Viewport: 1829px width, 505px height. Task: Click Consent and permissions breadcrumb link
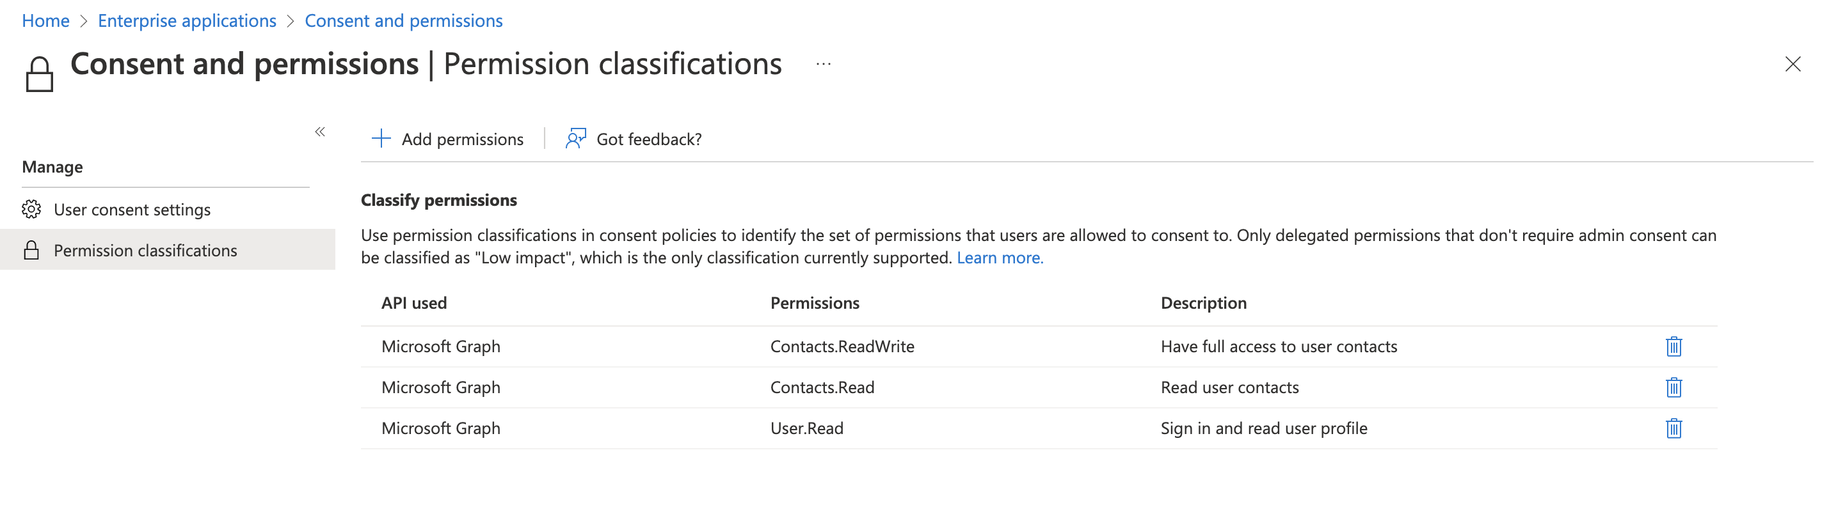(403, 20)
